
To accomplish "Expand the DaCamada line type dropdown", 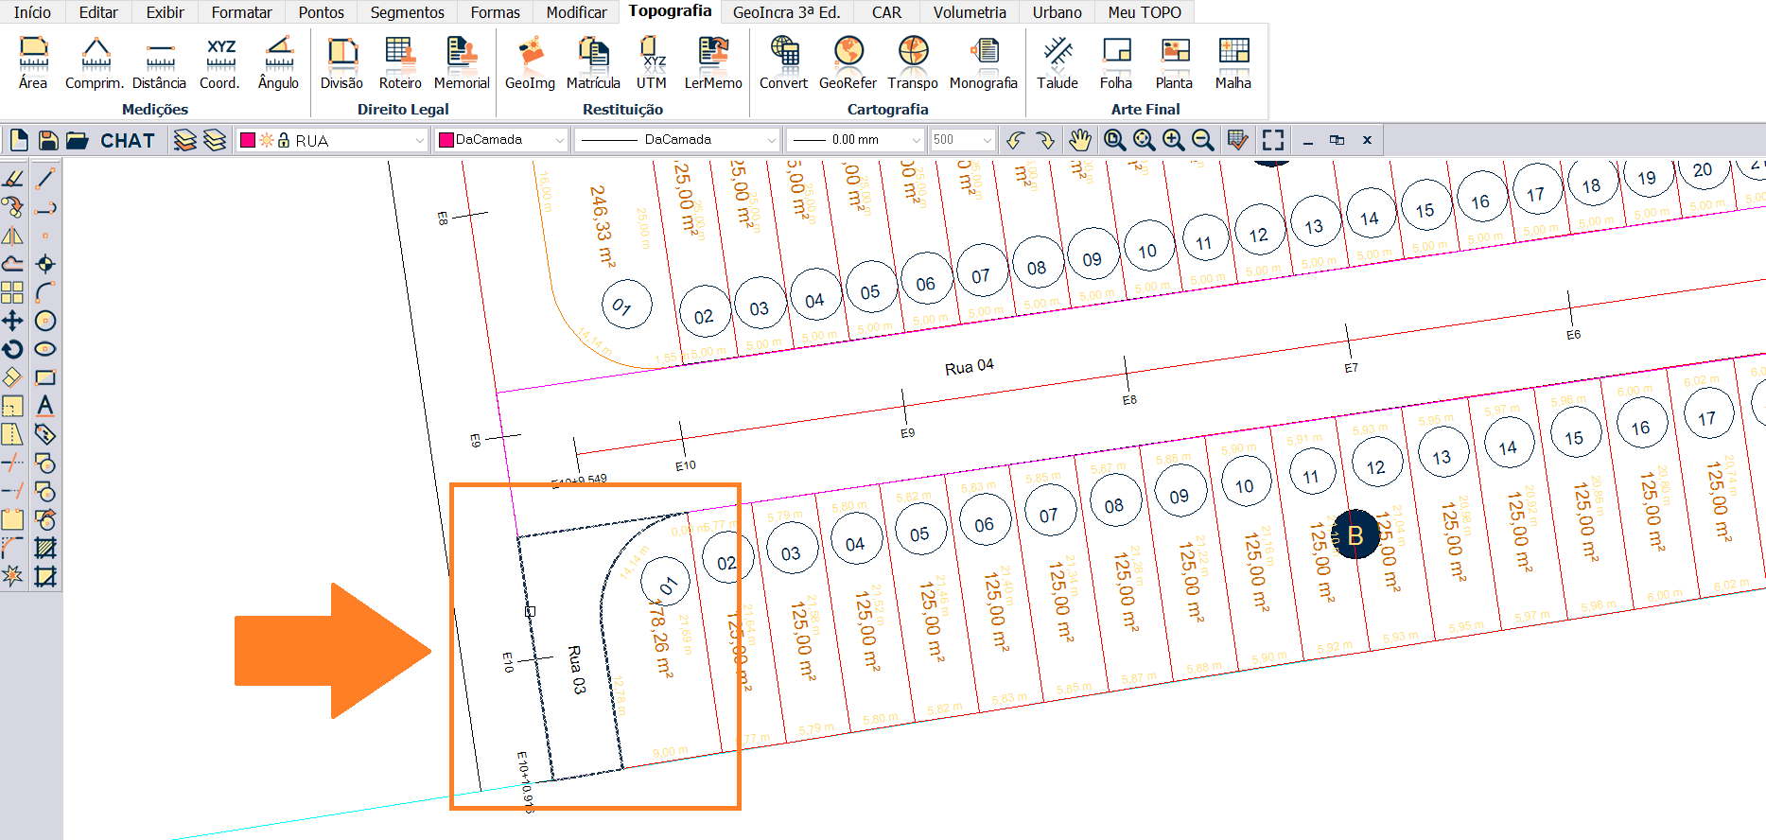I will [771, 140].
